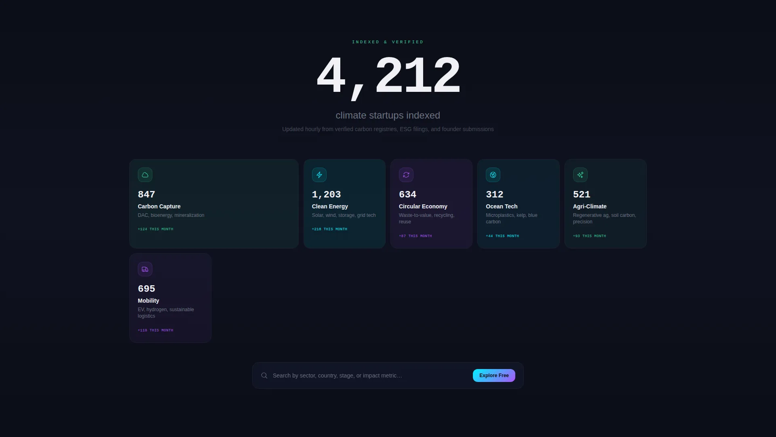The height and width of the screenshot is (437, 776).
Task: Open the Carbon Capture category title
Action: [x=159, y=206]
